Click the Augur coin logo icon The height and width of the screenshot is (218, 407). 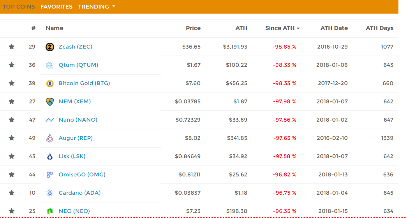pos(49,138)
